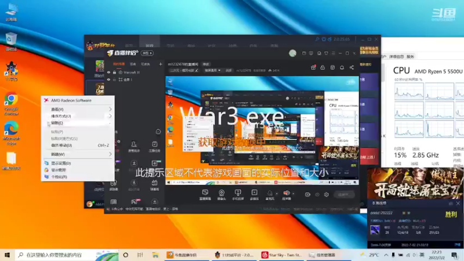This screenshot has height=261, width=464.
Task: Show hidden tray icons chevron
Action: pyautogui.click(x=386, y=255)
